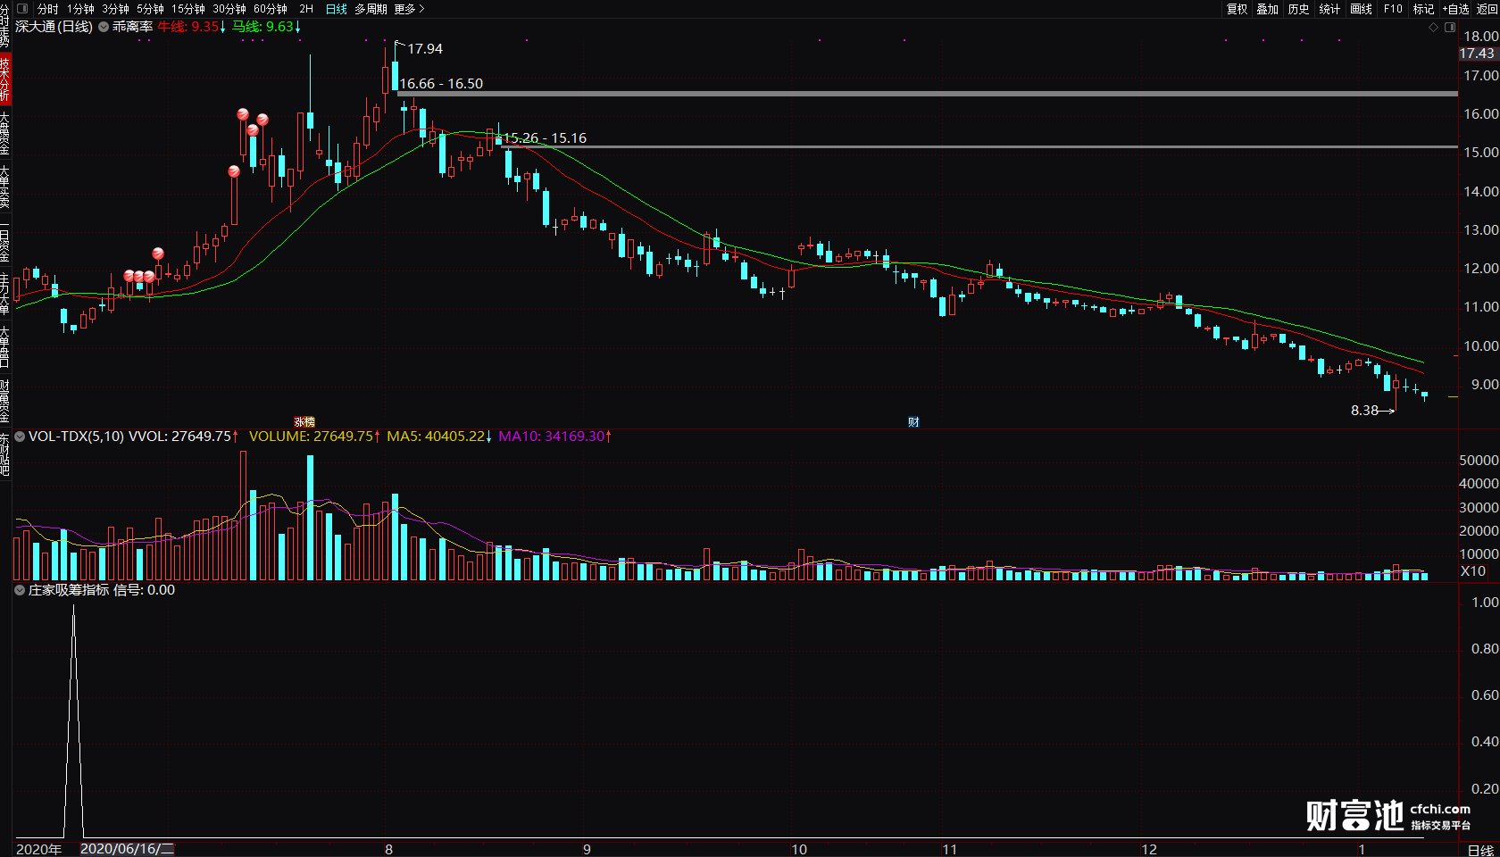
Task: Switch to 30分钟 timeframe
Action: pyautogui.click(x=229, y=9)
